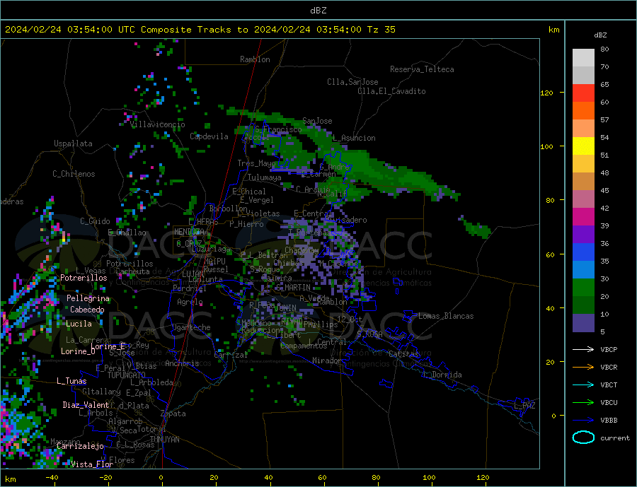The width and height of the screenshot is (637, 487).
Task: Click the 'TUNUYAN' city label
Action: click(164, 440)
